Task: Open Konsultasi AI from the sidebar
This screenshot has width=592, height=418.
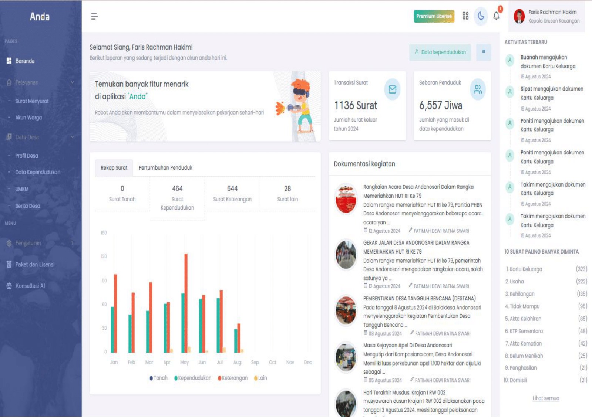Action: (30, 286)
